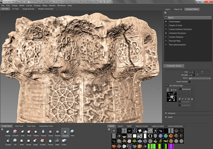Expand the Advanced section

166,113
